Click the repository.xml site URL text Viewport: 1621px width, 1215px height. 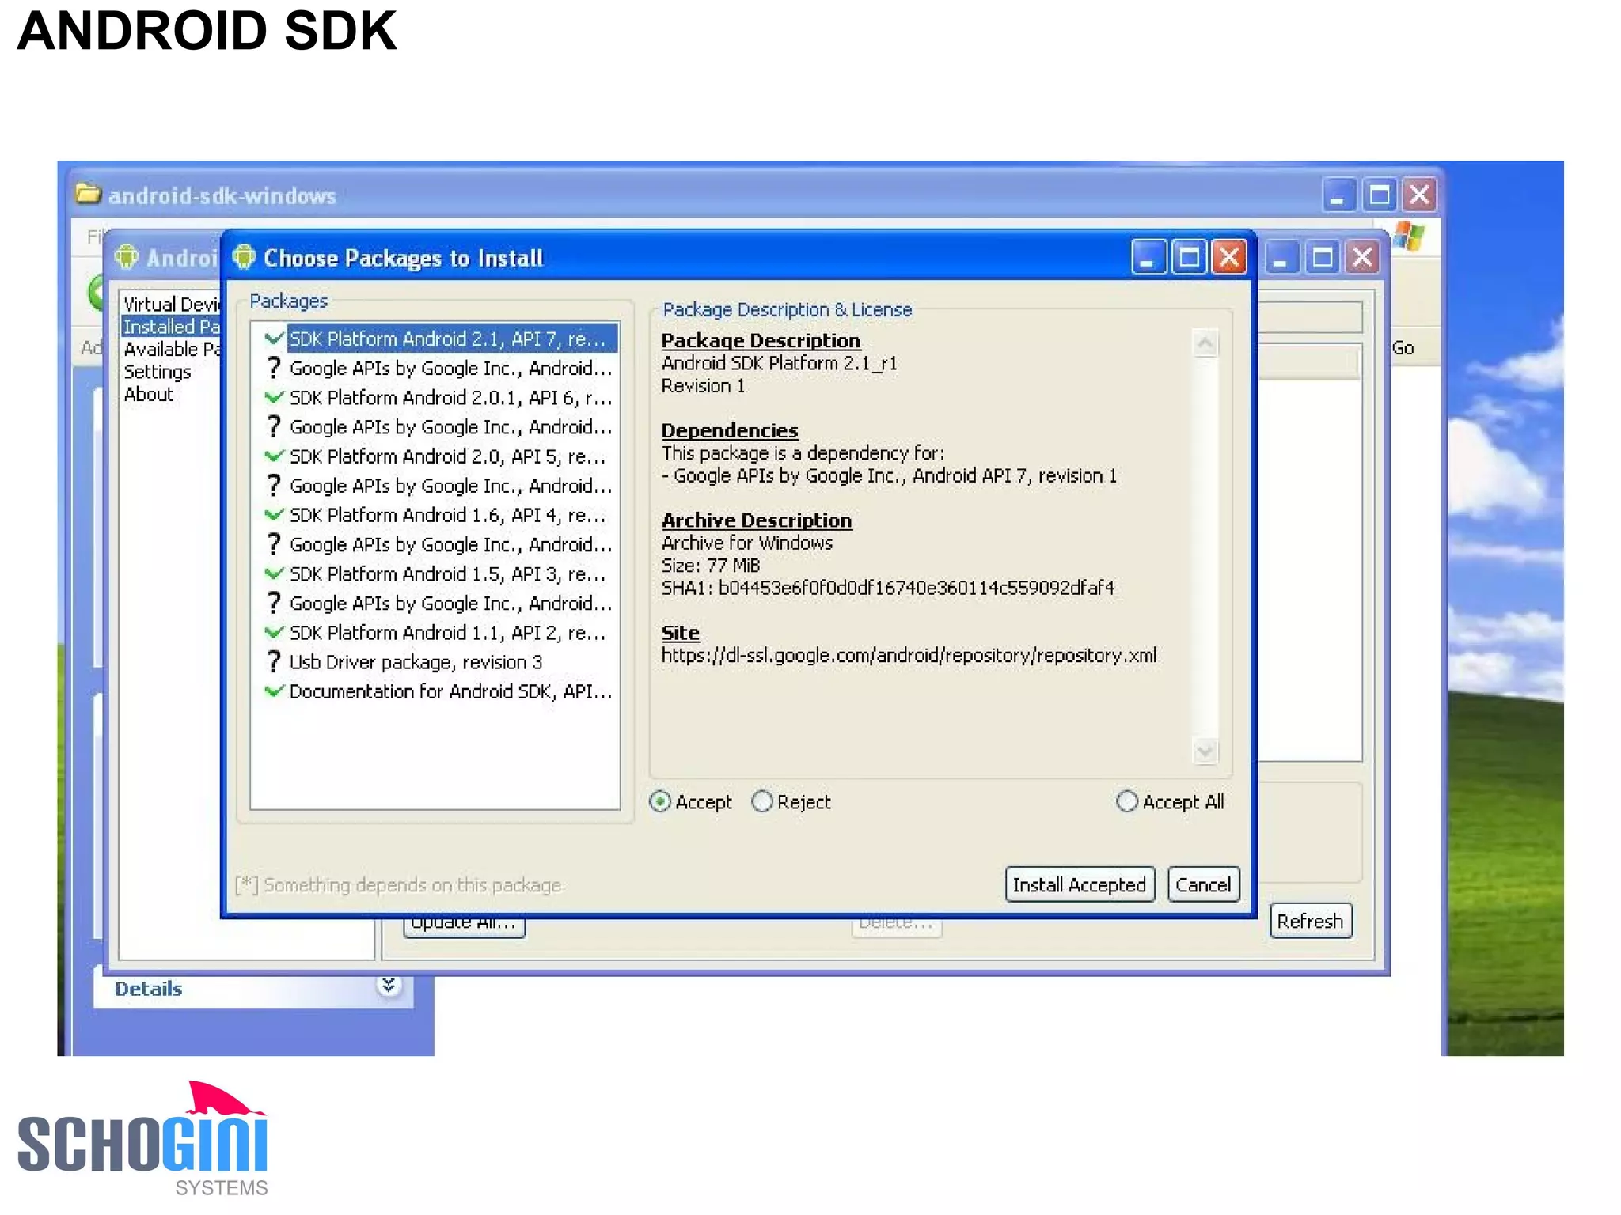909,656
